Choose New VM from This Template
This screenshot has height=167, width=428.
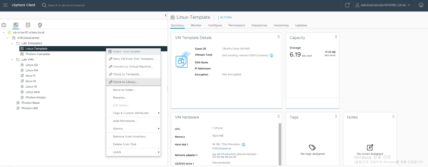pyautogui.click(x=133, y=59)
